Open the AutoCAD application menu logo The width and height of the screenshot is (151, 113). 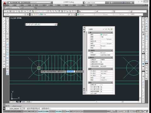tap(5, 3)
